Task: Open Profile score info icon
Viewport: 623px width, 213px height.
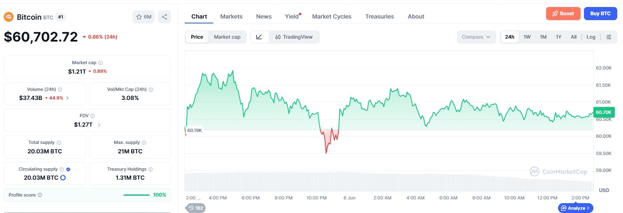Action: point(40,195)
